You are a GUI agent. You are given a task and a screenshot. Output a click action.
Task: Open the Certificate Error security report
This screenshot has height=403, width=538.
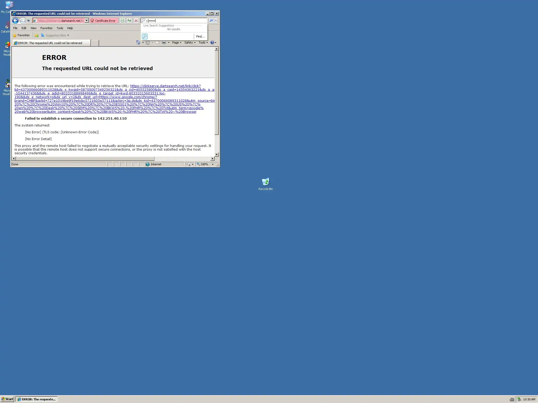tap(104, 21)
